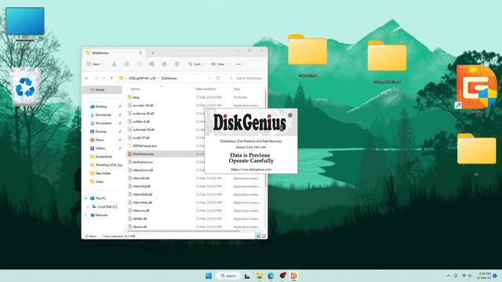Click the DiskGenius breadcrumb in address bar
Screen dimensions: 502x282
(169, 78)
